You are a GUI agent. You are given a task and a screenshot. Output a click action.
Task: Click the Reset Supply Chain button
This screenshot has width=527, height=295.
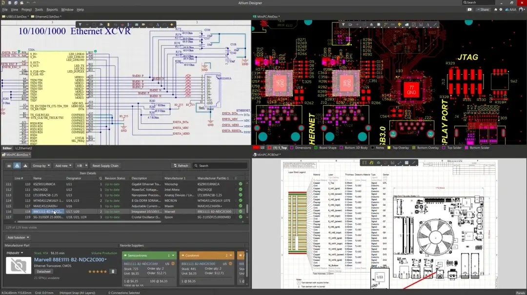[x=105, y=166]
